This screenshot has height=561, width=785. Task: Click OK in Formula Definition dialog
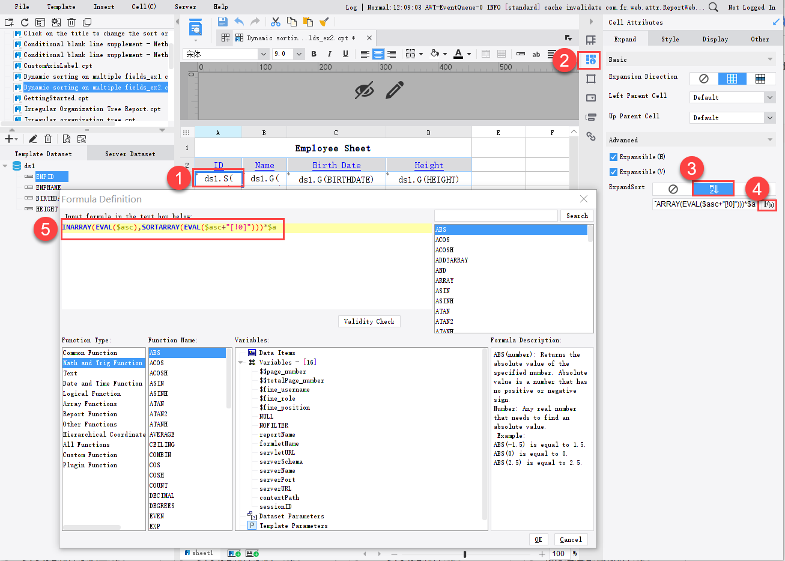point(538,539)
